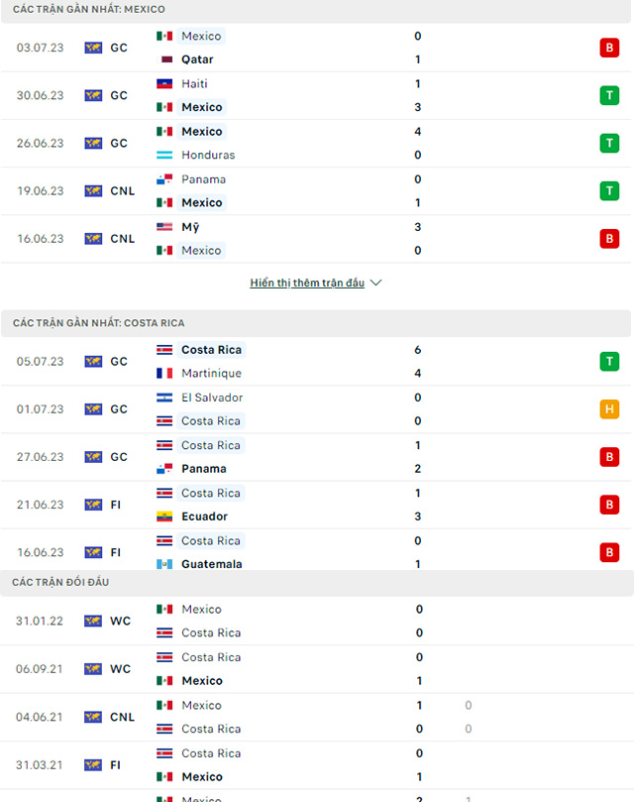Click the 'Hiển thị thêm trận đấu' link
634x802 pixels.
(x=307, y=283)
